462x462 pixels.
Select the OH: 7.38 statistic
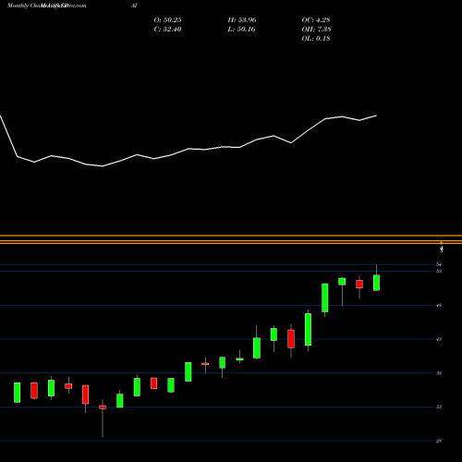316,29
